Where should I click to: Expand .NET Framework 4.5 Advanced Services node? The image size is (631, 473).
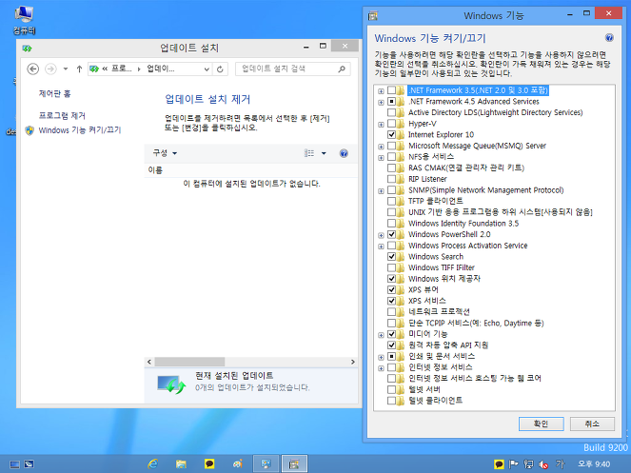coord(381,102)
